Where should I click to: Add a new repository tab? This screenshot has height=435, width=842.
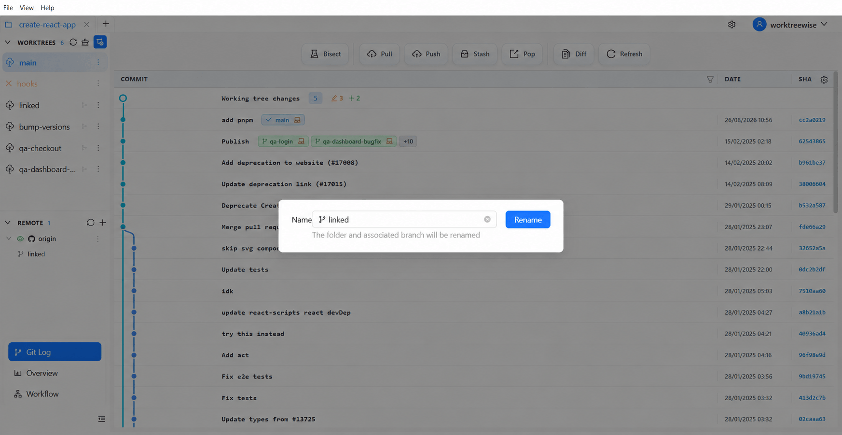tap(106, 24)
